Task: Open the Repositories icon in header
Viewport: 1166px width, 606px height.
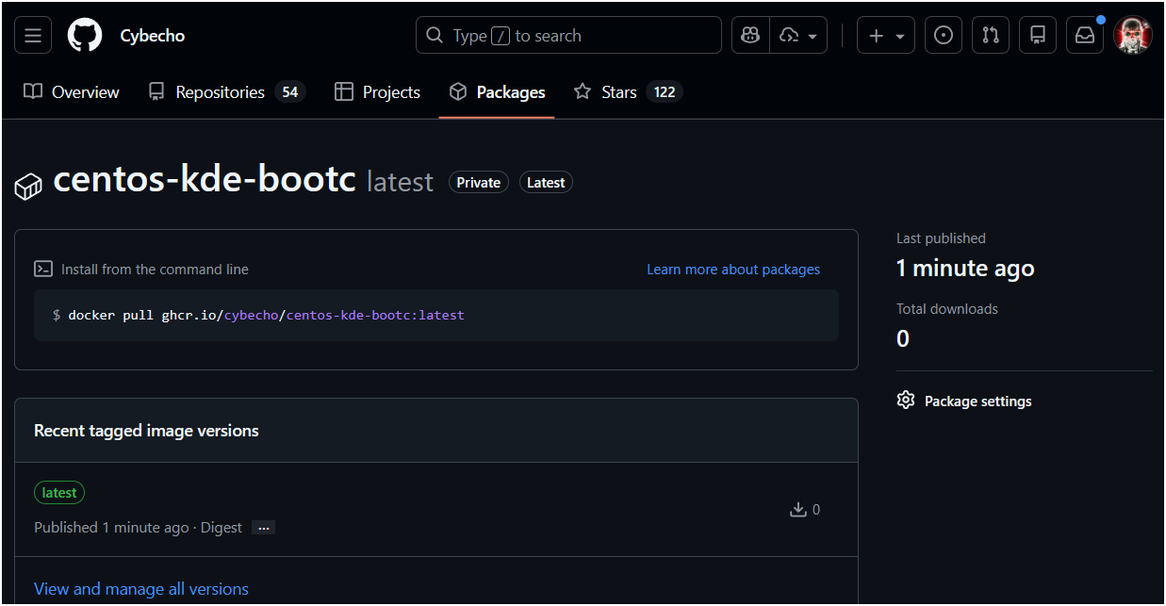Action: 1038,36
